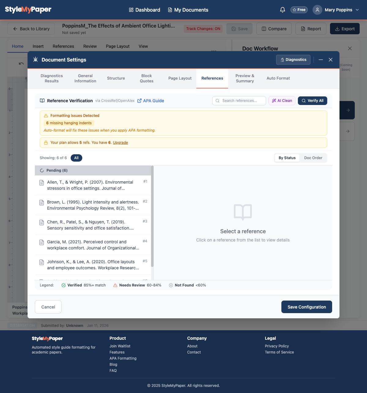
Task: Open Privacy Policy footer link
Action: [277, 346]
